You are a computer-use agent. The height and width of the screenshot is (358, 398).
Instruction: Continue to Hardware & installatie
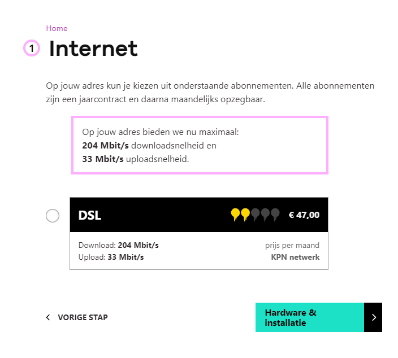[310, 317]
